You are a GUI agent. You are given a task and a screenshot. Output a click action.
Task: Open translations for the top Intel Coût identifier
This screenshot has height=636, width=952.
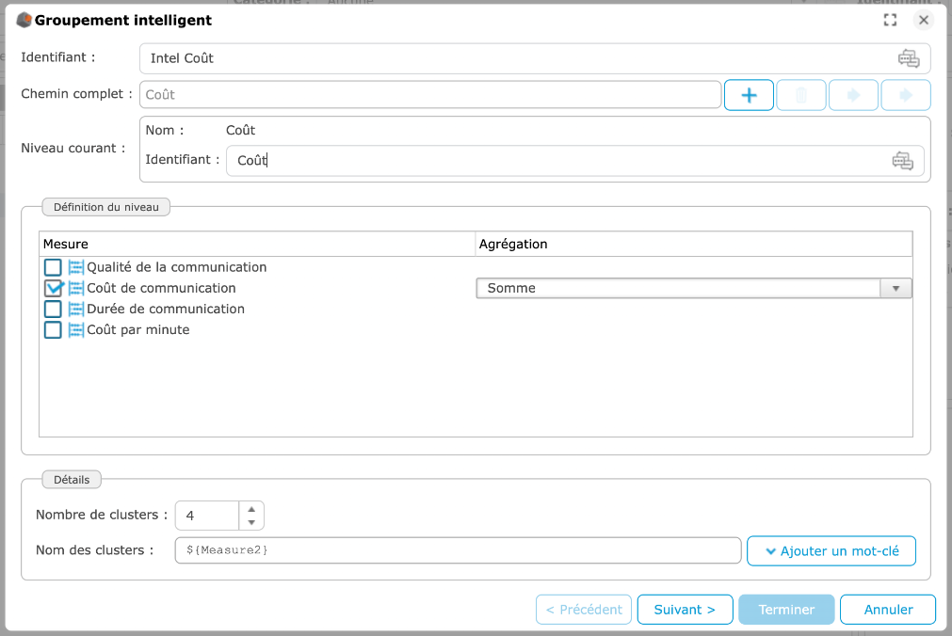(x=908, y=58)
